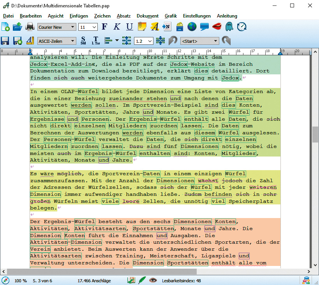Open the Courier New font dropdown

tap(73, 27)
